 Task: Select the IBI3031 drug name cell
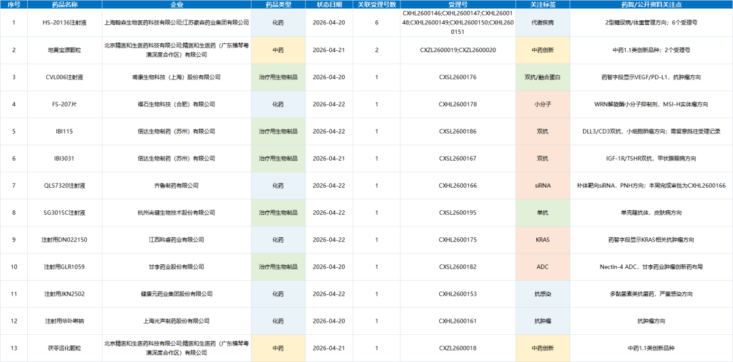(x=64, y=159)
